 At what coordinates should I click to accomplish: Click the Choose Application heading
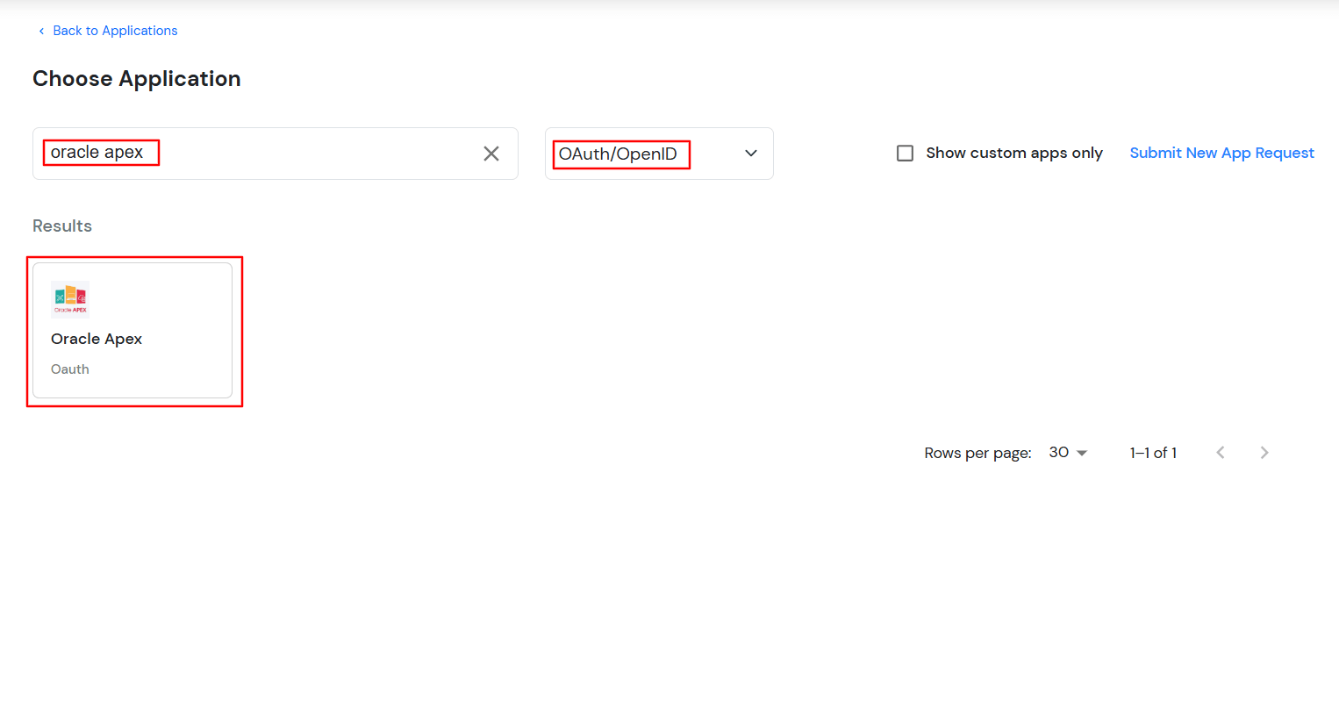pyautogui.click(x=136, y=78)
